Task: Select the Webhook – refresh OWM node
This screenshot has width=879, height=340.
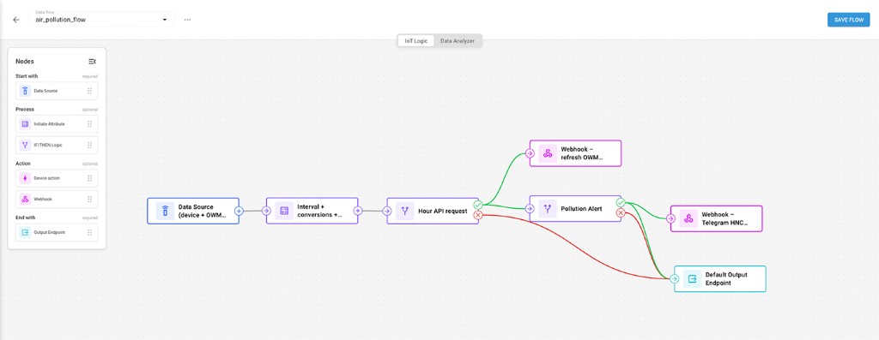Action: [576, 153]
